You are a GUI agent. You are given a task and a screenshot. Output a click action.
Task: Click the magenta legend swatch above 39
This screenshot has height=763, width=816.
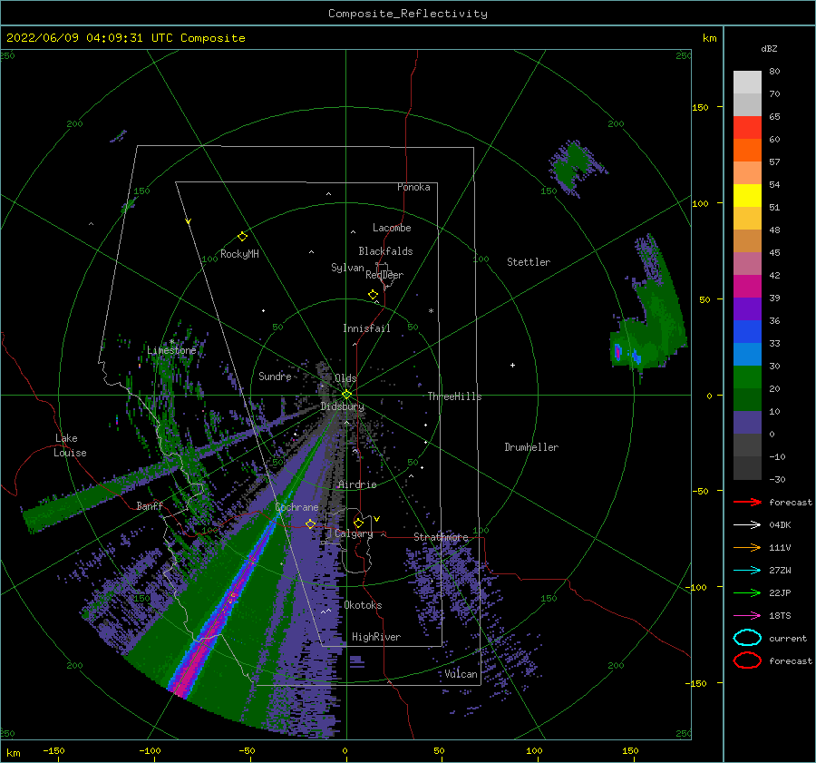tap(747, 286)
